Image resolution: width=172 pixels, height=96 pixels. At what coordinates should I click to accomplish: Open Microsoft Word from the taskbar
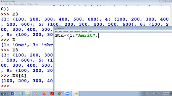coord(13,94)
